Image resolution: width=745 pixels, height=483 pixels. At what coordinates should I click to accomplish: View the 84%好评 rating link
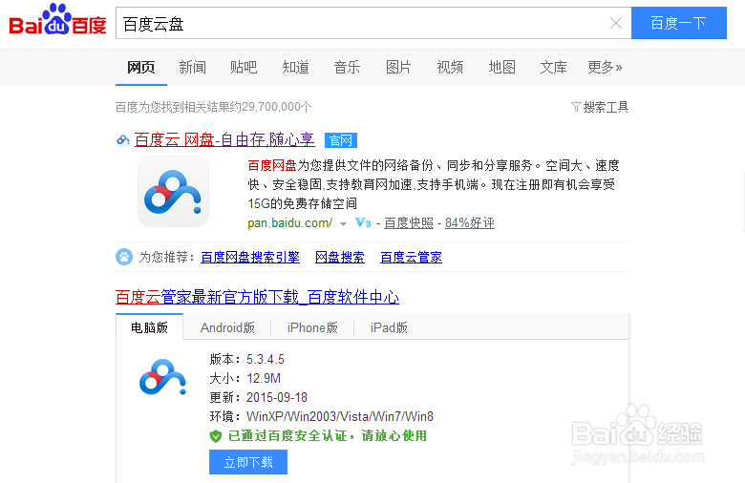469,222
